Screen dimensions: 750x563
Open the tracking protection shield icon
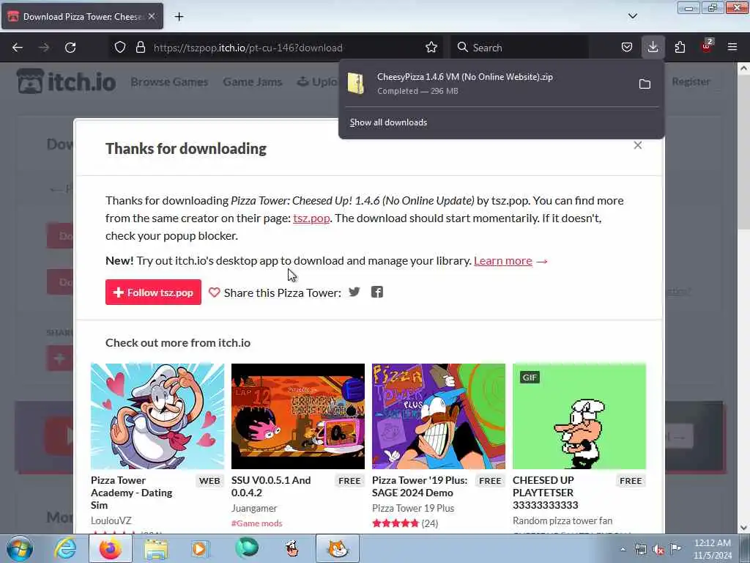pos(120,48)
